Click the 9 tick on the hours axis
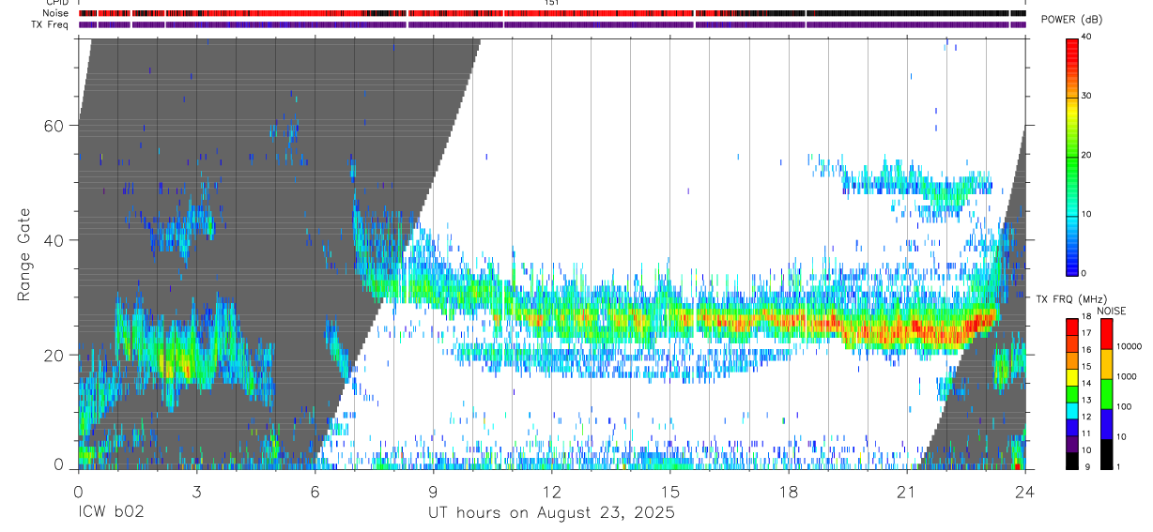 pyautogui.click(x=433, y=491)
